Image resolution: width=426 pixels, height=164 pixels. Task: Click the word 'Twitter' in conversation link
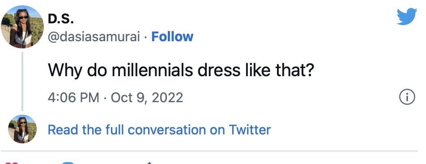250,130
